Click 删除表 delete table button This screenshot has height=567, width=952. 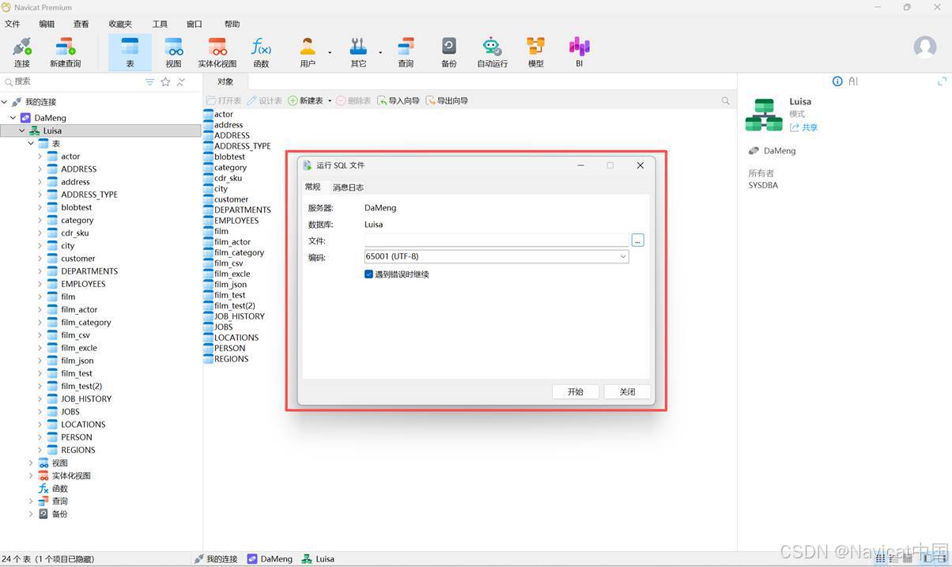tap(353, 100)
